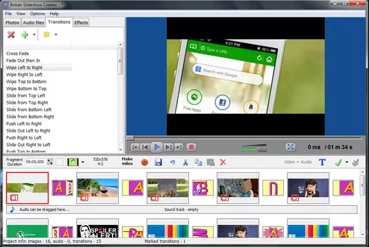Viewport: 369px width, 247px height.
Task: Select Wipe Bottom to Top transition
Action: pyautogui.click(x=26, y=89)
